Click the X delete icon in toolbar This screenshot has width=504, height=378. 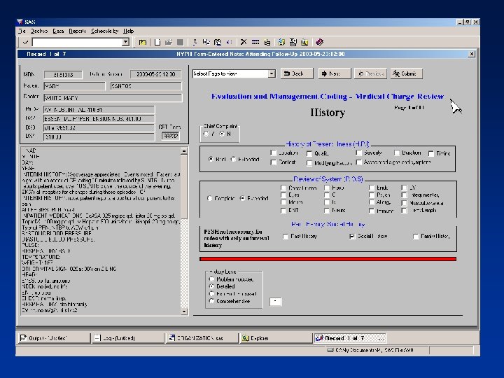tap(244, 42)
